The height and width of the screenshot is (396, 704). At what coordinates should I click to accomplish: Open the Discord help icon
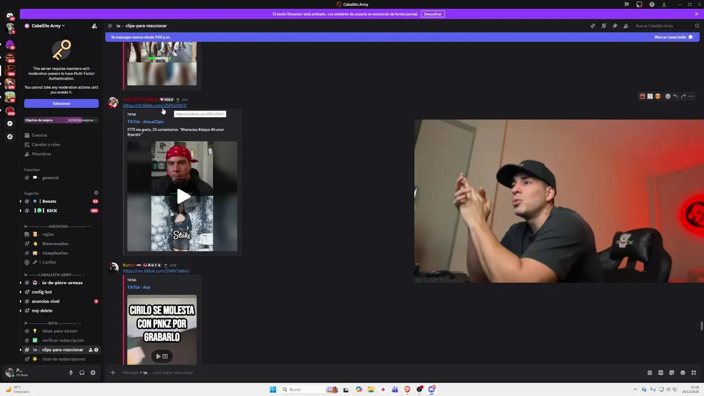(652, 4)
